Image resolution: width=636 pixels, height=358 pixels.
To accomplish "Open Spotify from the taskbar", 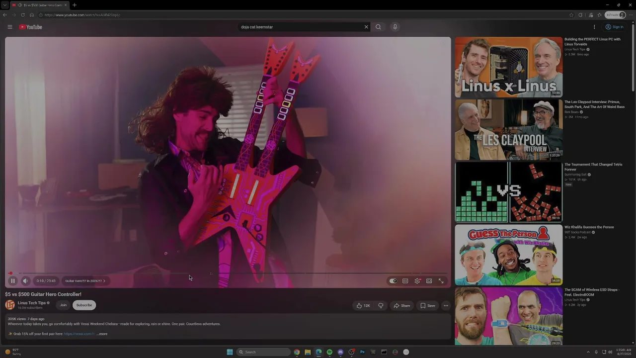I will click(329, 352).
